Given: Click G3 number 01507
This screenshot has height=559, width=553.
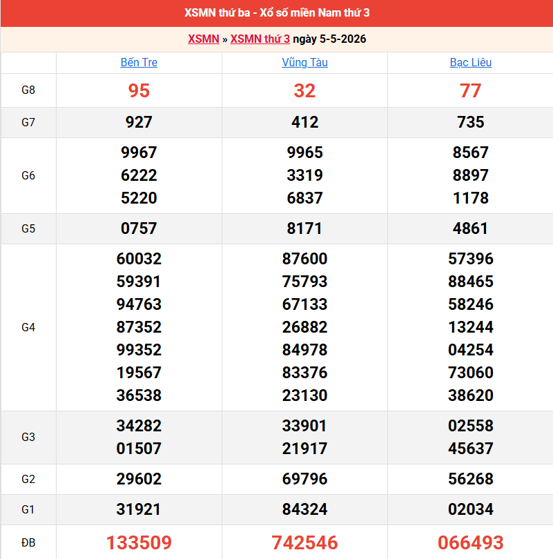Looking at the screenshot, I should [139, 449].
